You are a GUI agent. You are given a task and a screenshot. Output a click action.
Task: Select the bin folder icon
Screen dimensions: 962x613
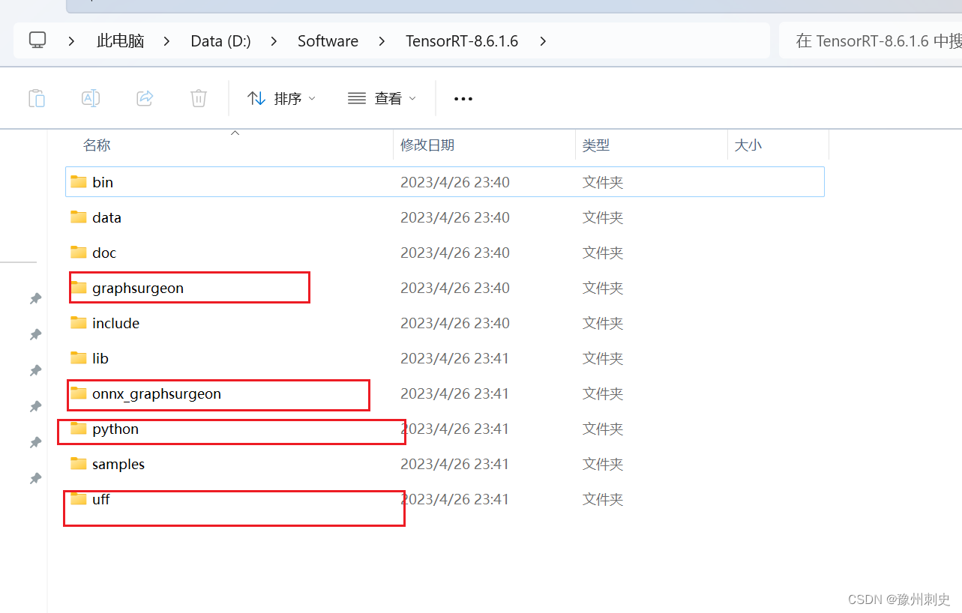[x=79, y=181]
